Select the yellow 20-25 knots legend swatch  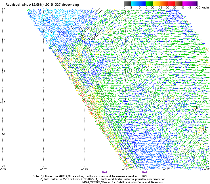coord(157,3)
